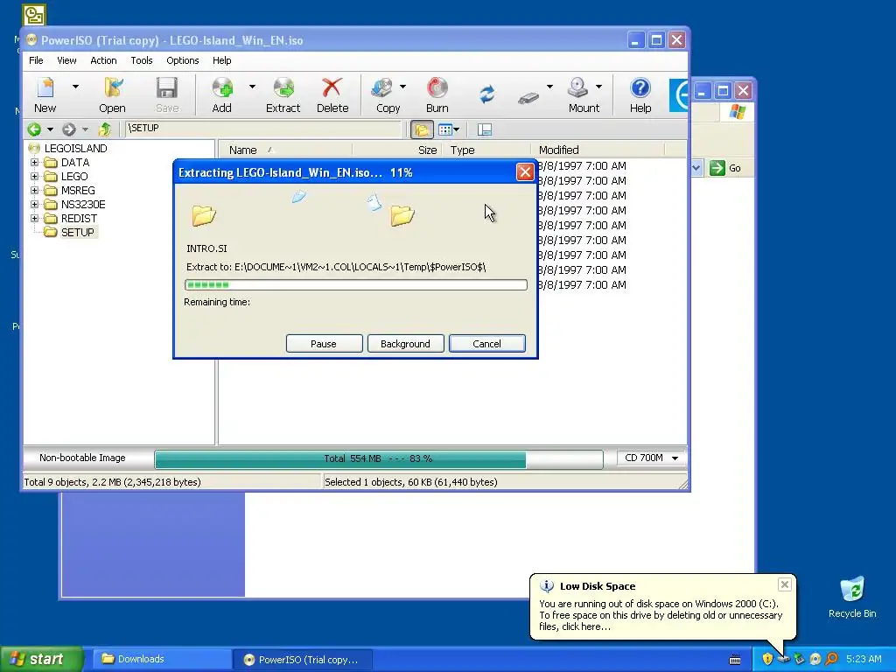This screenshot has width=896, height=672.
Task: Sort list by Type column header
Action: [486, 150]
